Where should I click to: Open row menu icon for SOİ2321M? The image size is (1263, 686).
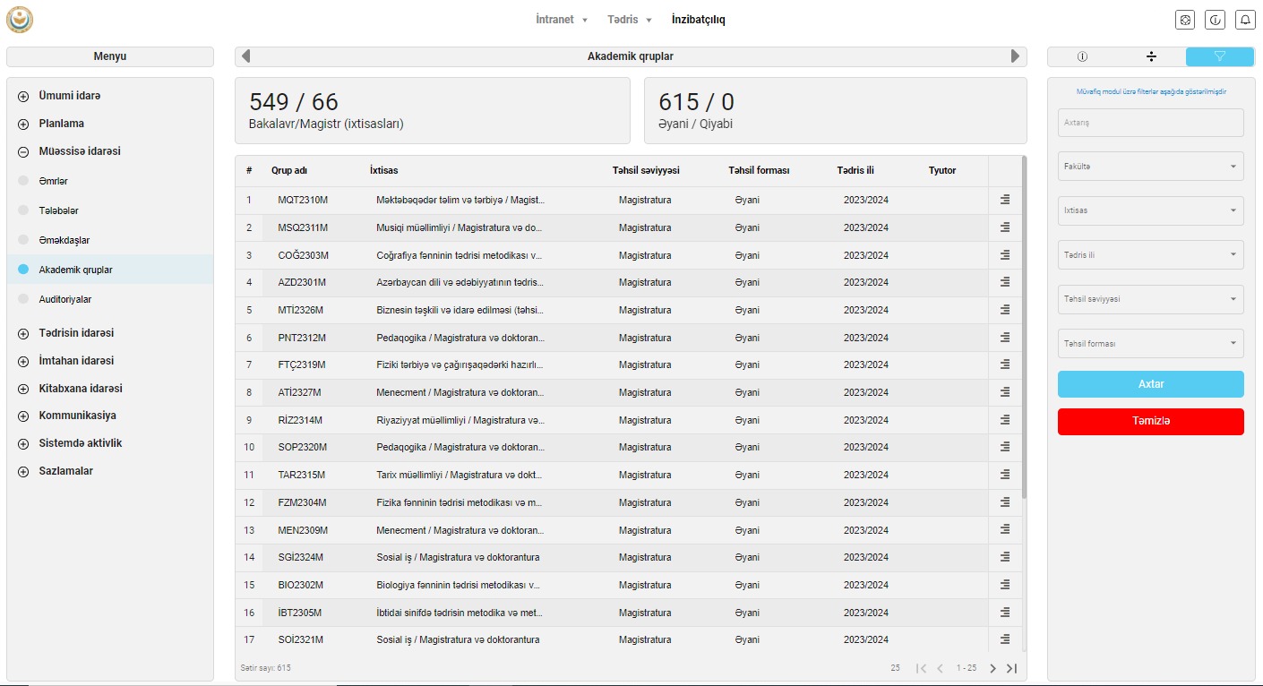(x=1005, y=639)
